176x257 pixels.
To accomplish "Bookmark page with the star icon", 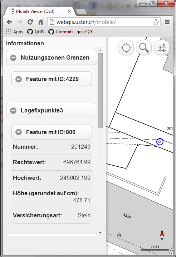I will click(x=156, y=22).
